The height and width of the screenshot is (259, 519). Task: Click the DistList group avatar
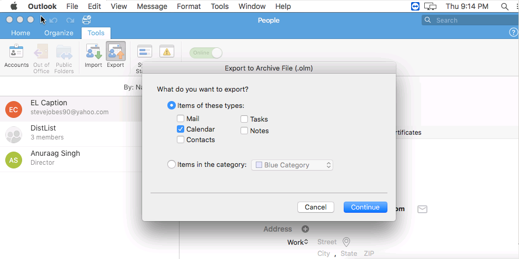click(14, 135)
